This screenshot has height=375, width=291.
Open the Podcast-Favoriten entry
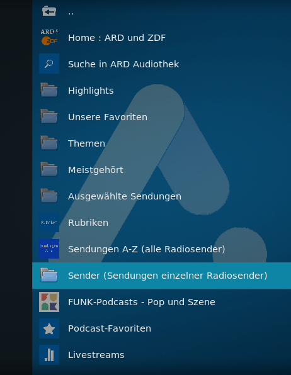tap(161, 328)
